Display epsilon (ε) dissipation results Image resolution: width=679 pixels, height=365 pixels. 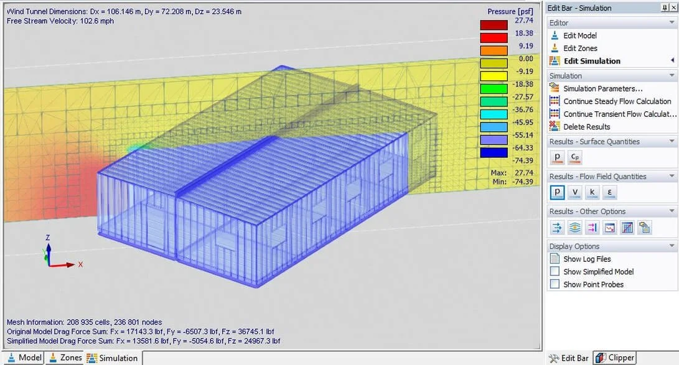pyautogui.click(x=610, y=192)
